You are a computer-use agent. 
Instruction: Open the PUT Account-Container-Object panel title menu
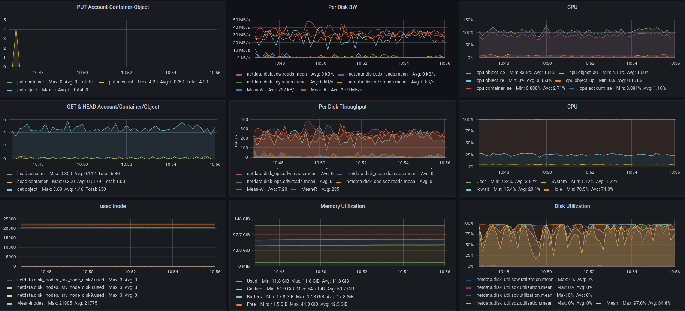113,7
